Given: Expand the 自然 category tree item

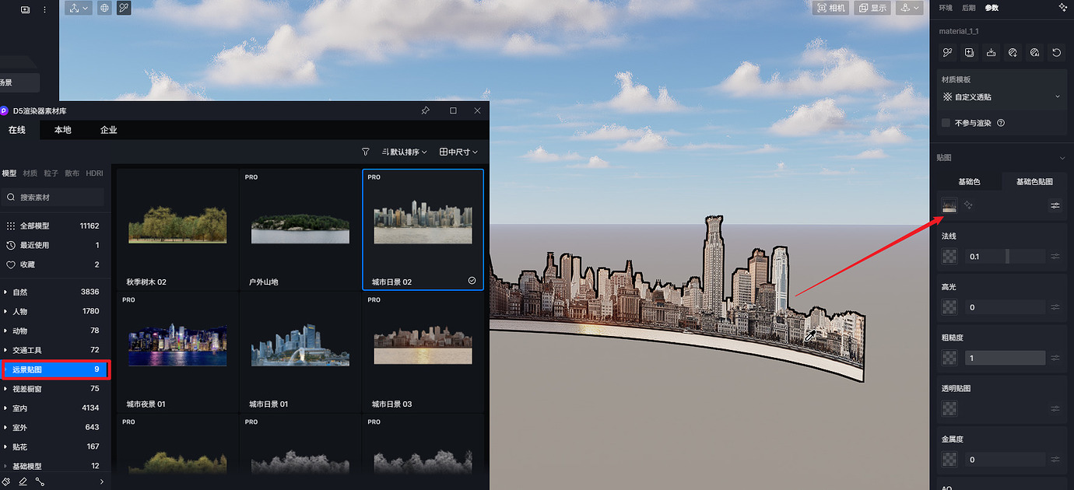Looking at the screenshot, I should [x=5, y=292].
